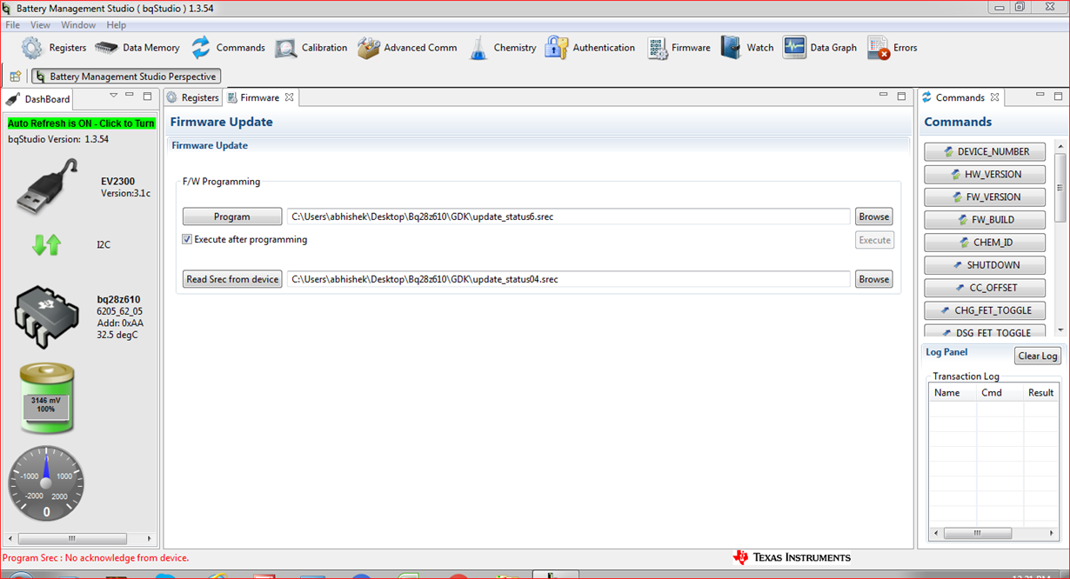This screenshot has width=1070, height=579.
Task: Send the FW_VERSION command
Action: [985, 196]
